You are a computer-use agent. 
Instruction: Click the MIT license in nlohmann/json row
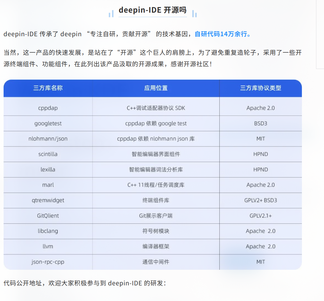tap(260, 139)
